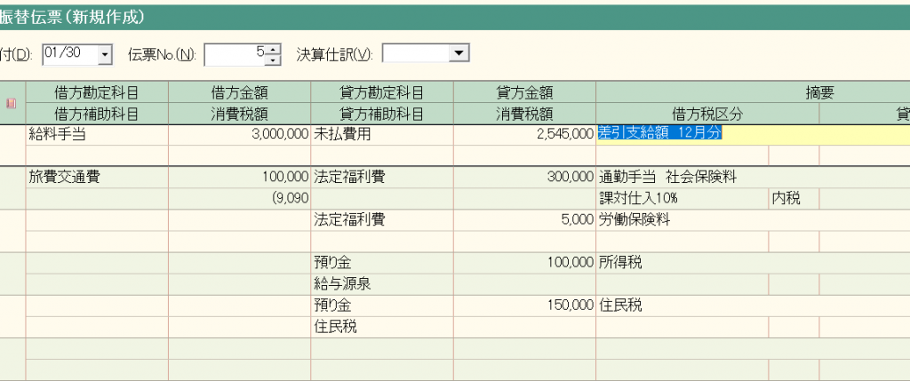Select the 未払費用 credit account cell

381,134
